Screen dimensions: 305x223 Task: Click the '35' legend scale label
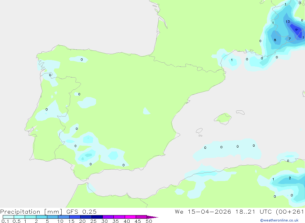116,221
